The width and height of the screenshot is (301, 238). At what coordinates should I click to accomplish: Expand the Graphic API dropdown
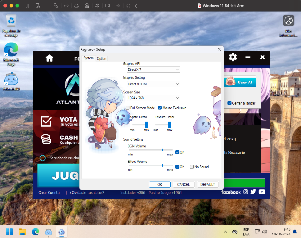[x=153, y=69]
